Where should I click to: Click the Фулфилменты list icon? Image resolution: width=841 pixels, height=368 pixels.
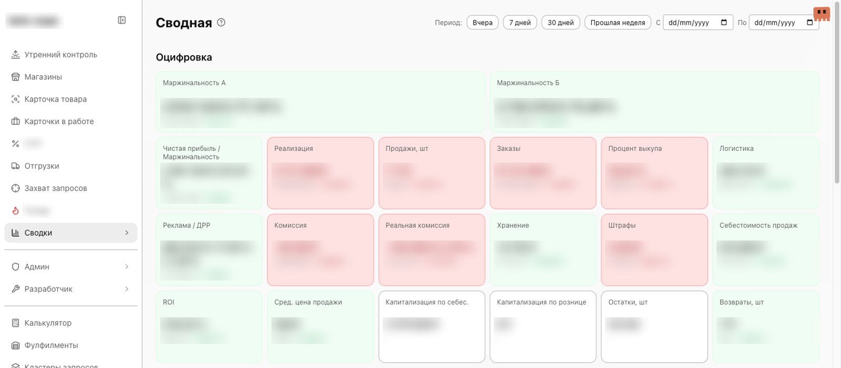click(x=16, y=345)
